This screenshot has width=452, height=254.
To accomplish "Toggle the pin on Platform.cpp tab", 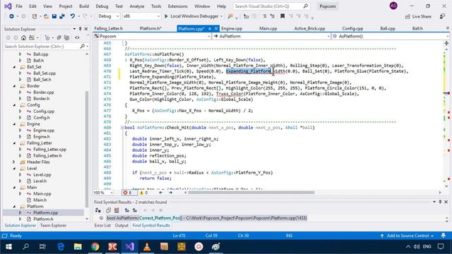I will [210, 28].
